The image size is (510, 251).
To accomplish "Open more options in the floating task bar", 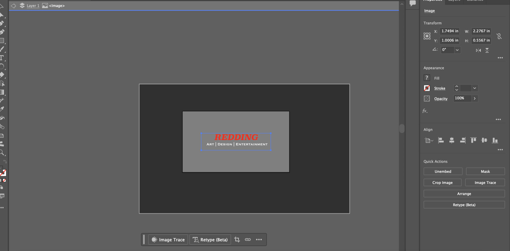I will 259,240.
